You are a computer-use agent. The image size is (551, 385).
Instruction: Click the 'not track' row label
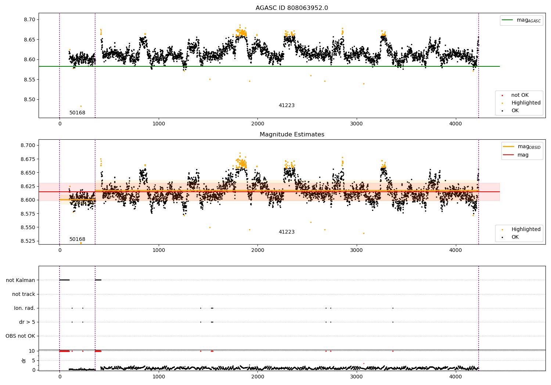[24, 294]
